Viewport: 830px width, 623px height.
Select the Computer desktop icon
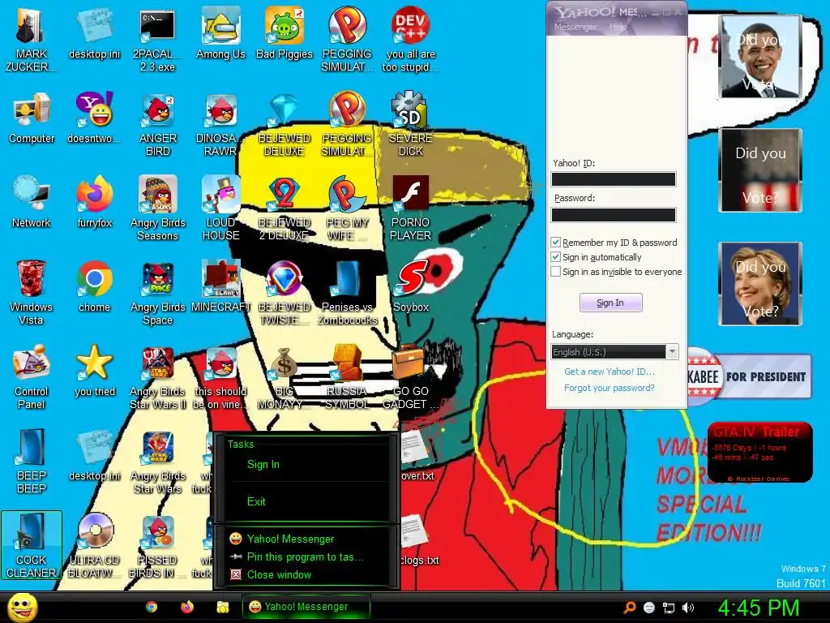32,118
